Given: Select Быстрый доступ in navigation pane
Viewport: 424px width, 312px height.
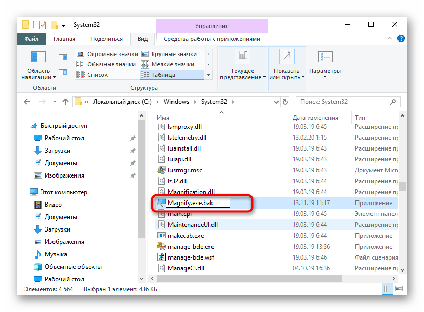Looking at the screenshot, I should [64, 126].
